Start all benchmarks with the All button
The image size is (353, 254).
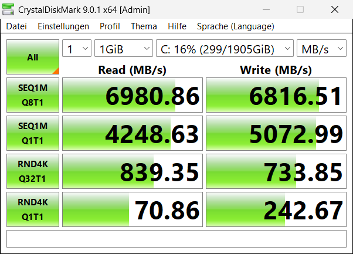tap(33, 57)
